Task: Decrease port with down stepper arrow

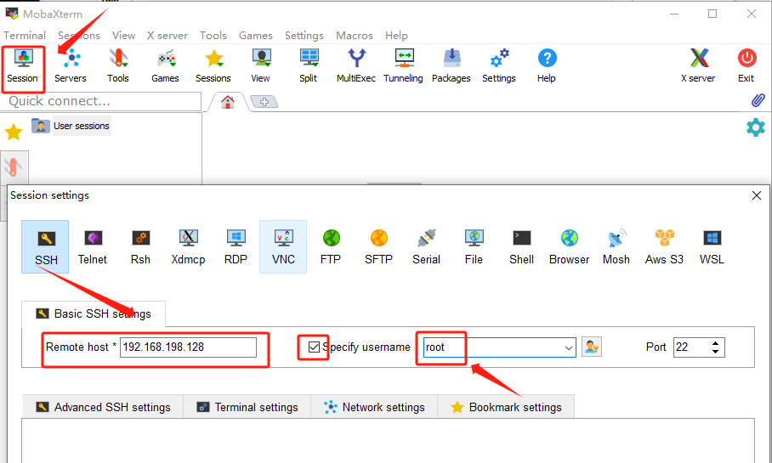Action: pos(715,352)
